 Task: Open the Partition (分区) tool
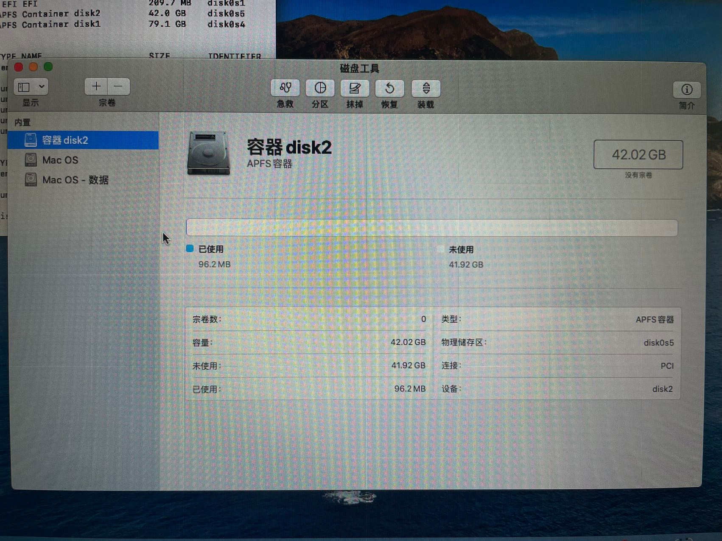[320, 88]
